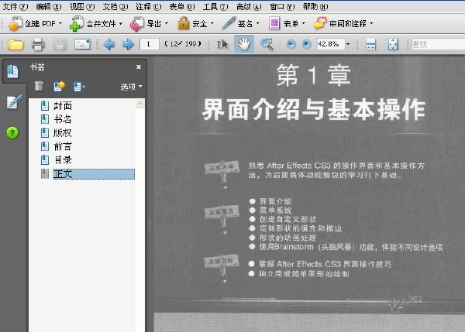Click the fit page icon
Viewport: 465px width, 332px height.
pyautogui.click(x=393, y=44)
